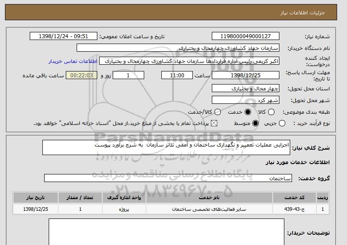This screenshot has width=347, height=245.
Task: Click the announcement date field 1398/12/24 - 09:51
Action: (x=64, y=36)
